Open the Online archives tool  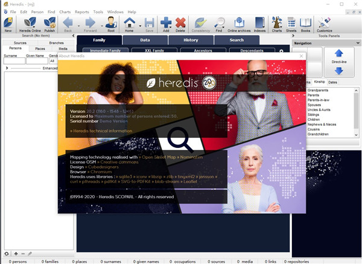[238, 24]
